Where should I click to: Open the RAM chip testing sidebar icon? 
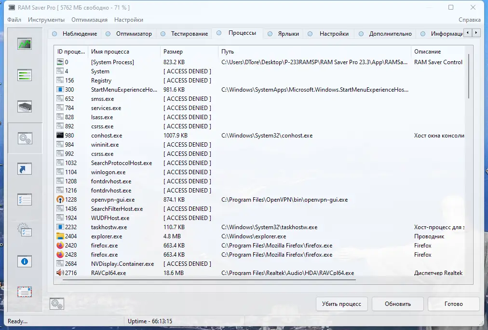pyautogui.click(x=25, y=107)
